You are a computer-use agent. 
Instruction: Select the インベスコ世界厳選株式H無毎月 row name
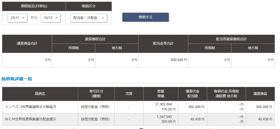(x=30, y=107)
